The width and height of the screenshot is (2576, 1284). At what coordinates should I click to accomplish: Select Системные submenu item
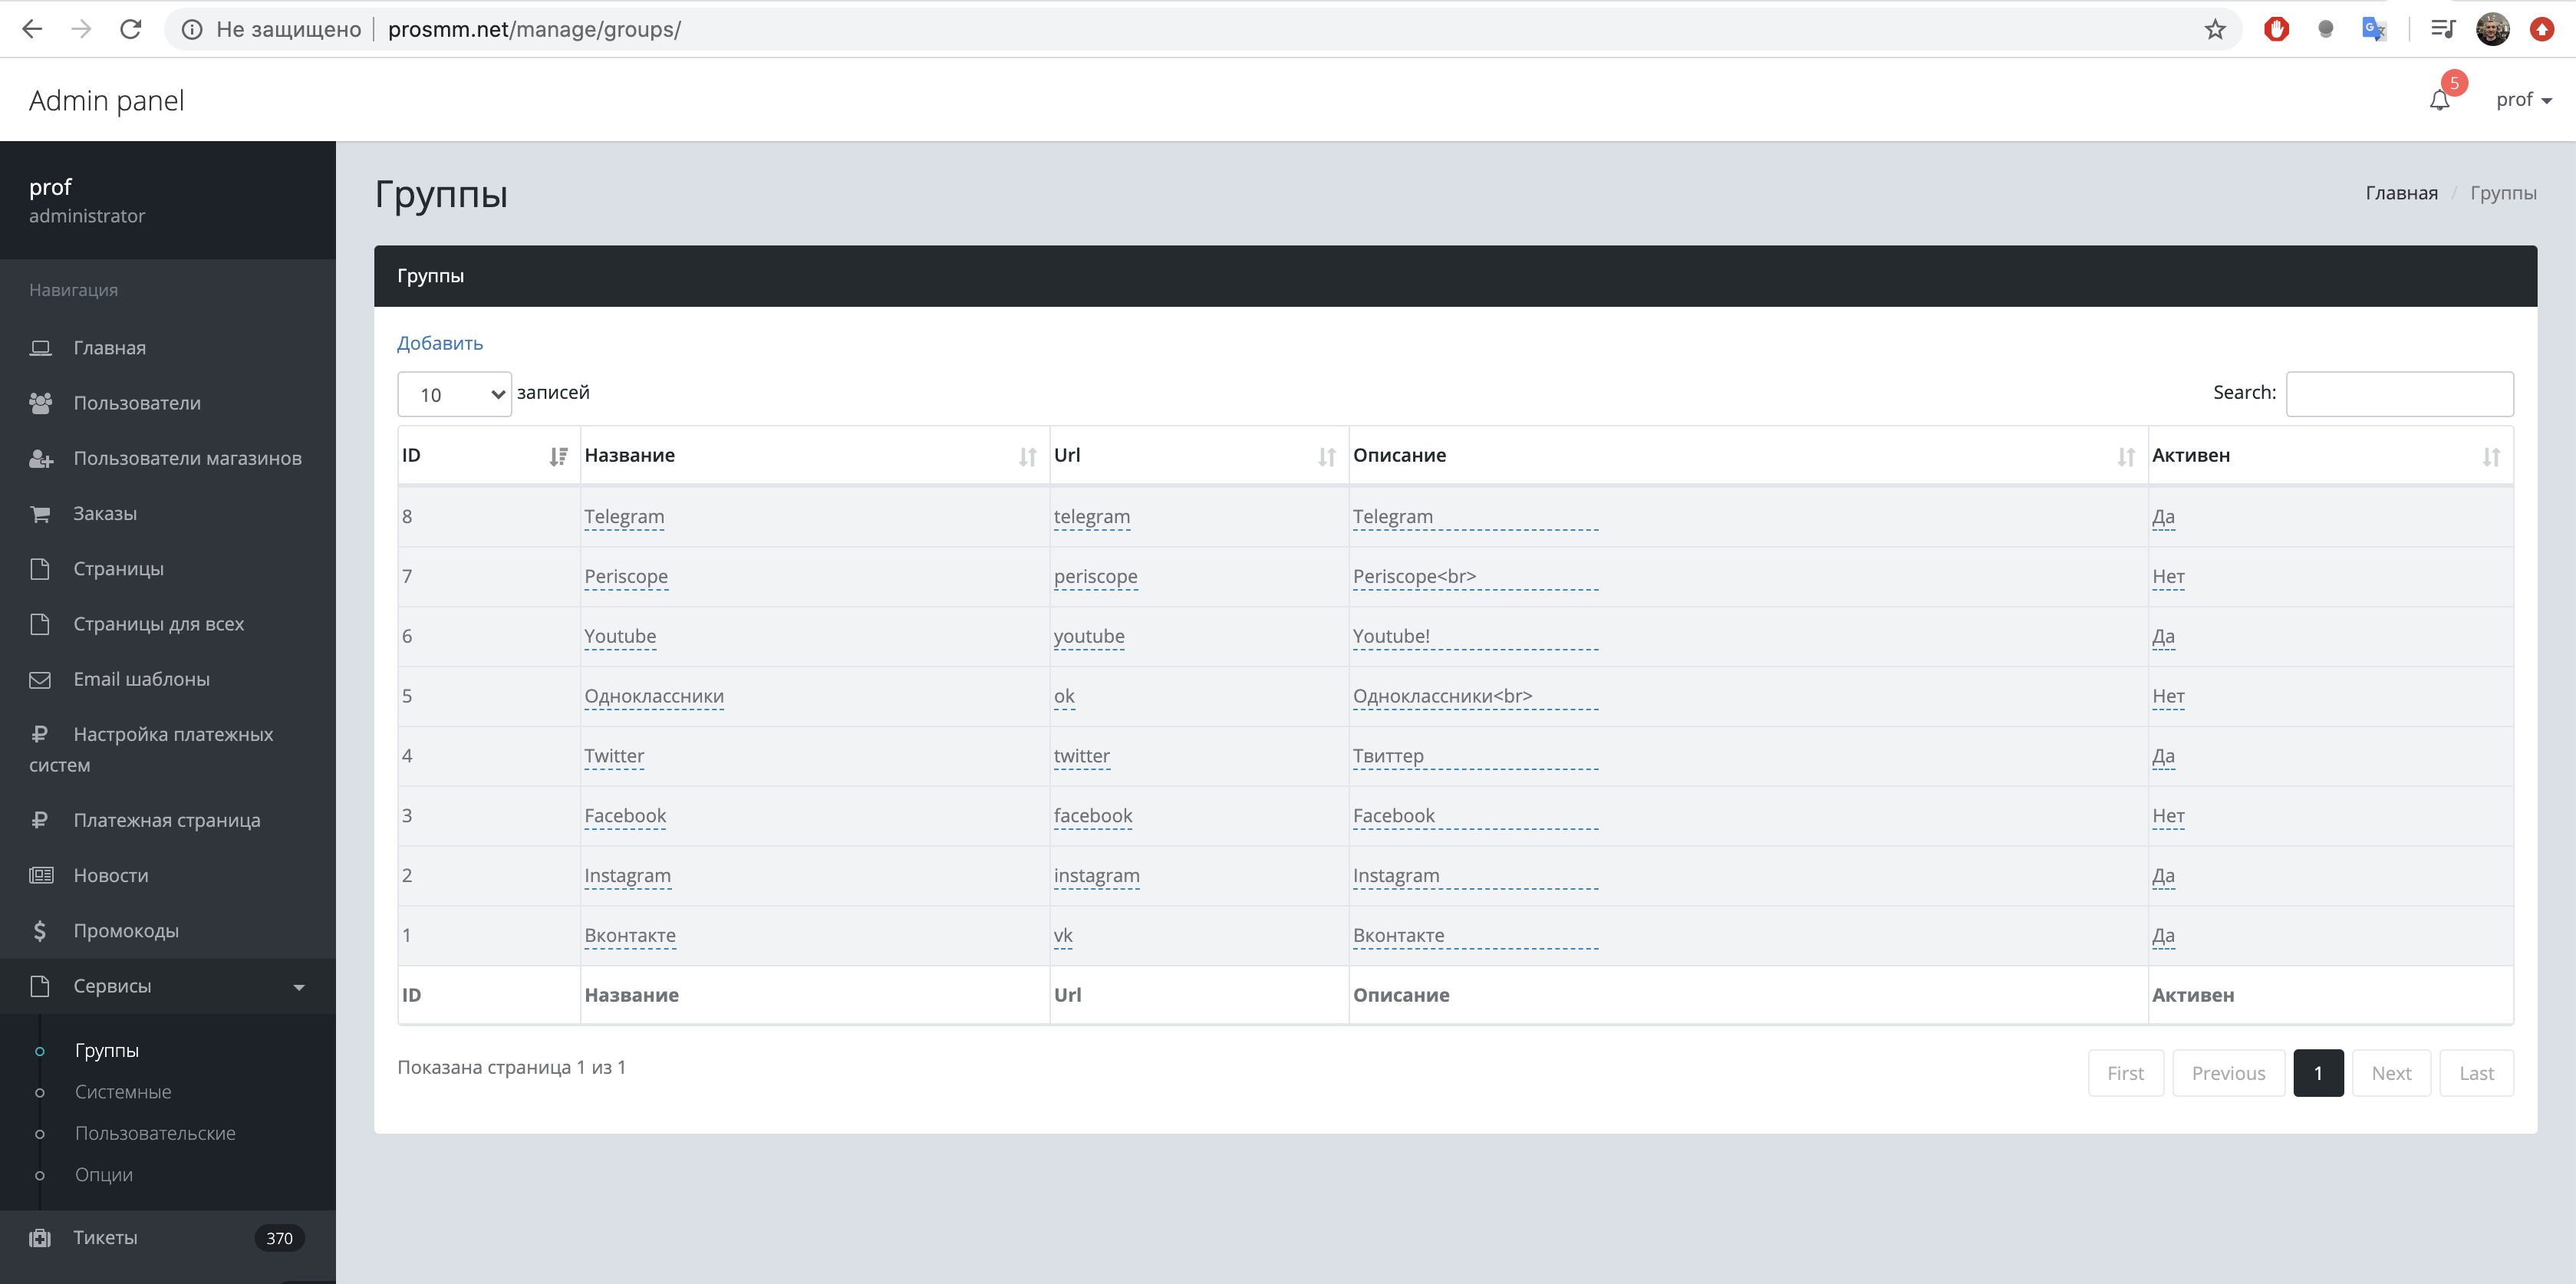(x=123, y=1092)
